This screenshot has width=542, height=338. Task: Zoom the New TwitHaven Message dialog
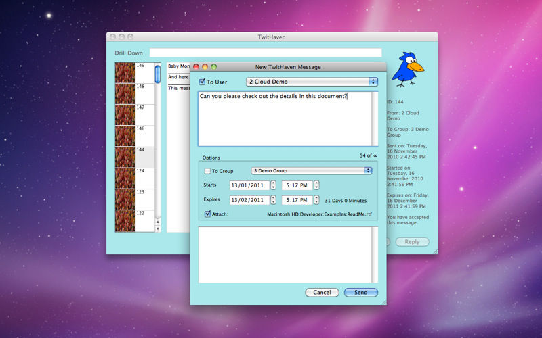[213, 66]
